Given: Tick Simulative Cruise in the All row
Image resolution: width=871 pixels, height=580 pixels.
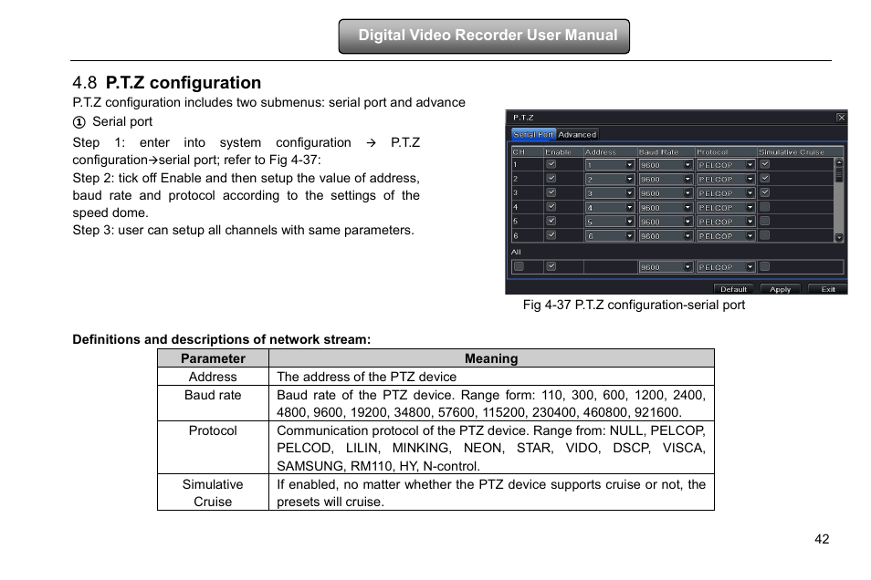Looking at the screenshot, I should 765,266.
